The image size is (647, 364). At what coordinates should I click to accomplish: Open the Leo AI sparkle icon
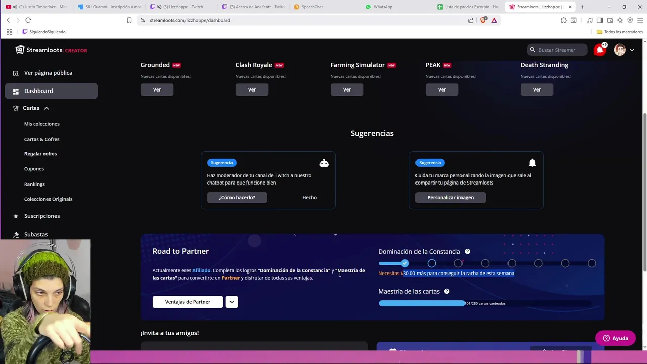point(620,20)
